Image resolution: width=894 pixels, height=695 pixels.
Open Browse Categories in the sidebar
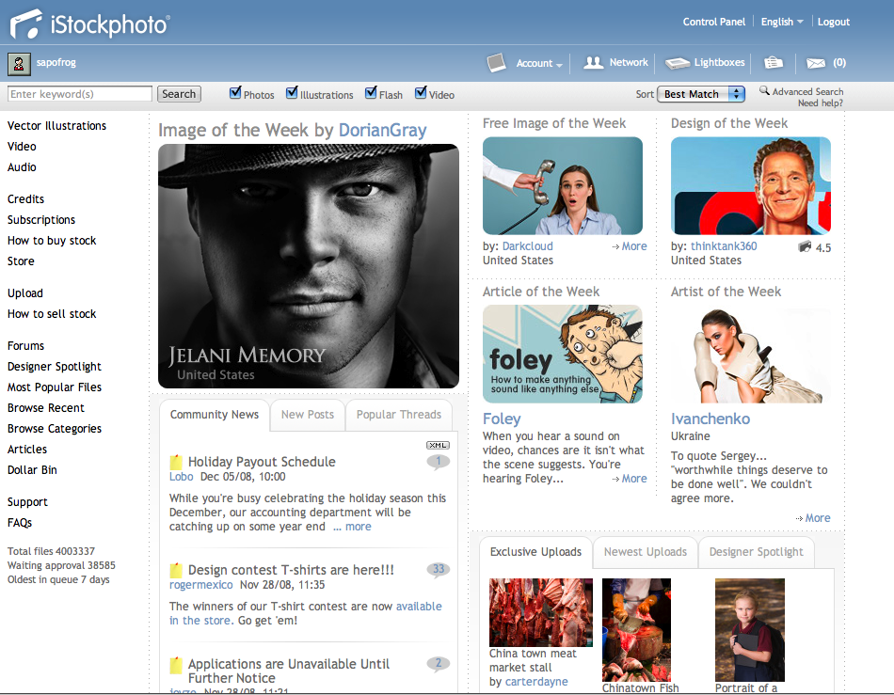[x=55, y=429]
